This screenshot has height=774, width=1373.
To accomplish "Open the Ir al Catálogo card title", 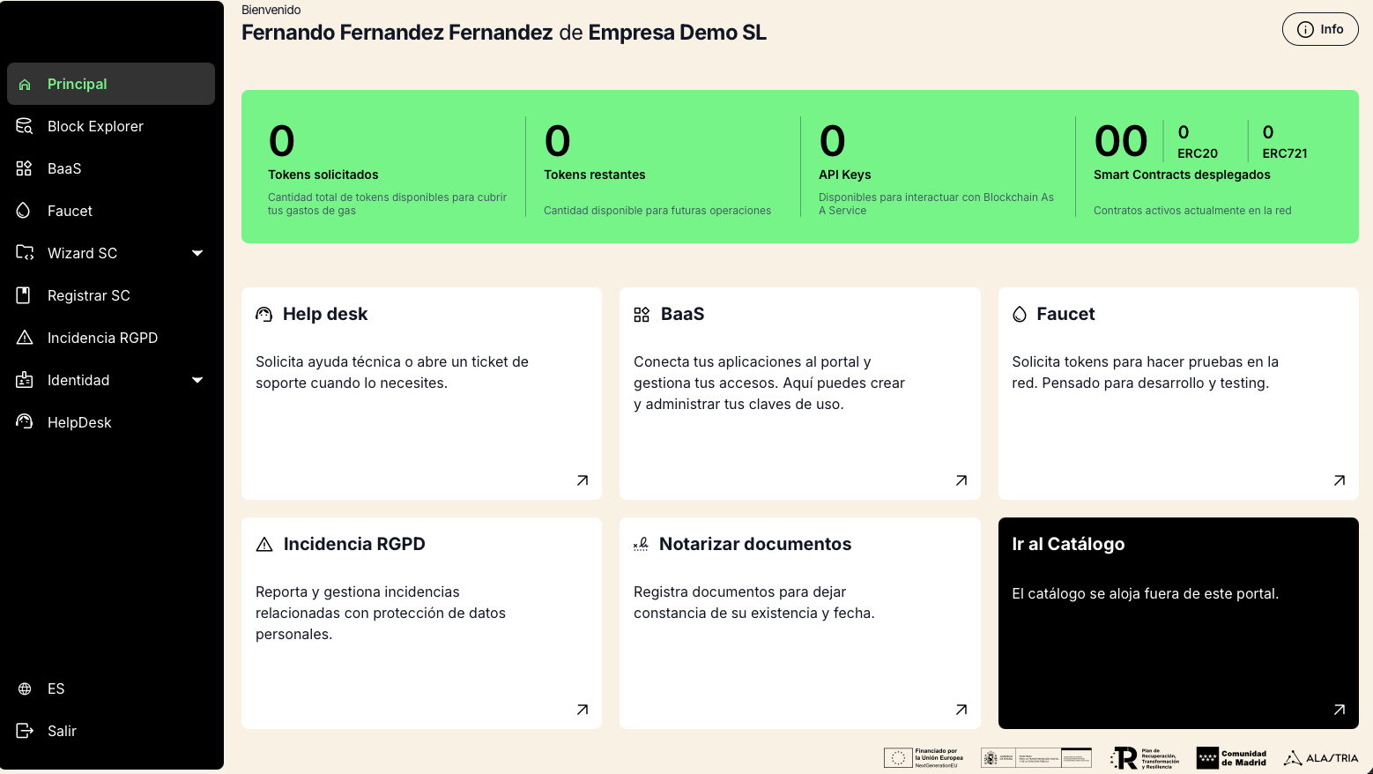I will [x=1068, y=544].
